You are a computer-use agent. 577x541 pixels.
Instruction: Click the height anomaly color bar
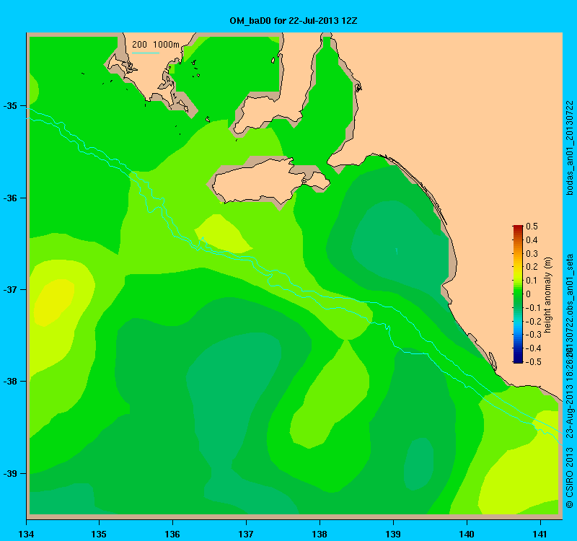pyautogui.click(x=518, y=294)
